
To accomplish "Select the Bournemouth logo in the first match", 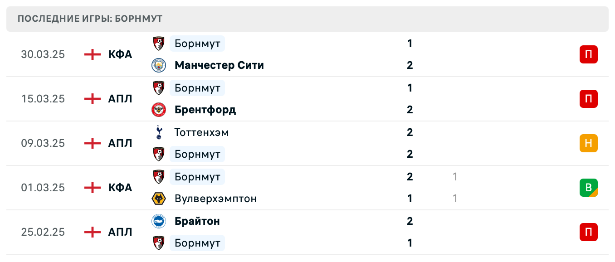I will 159,44.
